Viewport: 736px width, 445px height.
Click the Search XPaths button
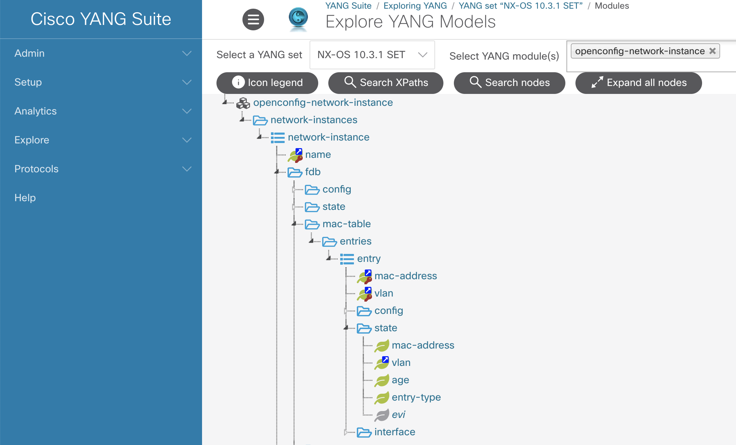[x=386, y=83]
